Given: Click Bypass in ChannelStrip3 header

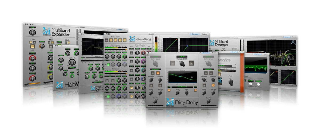Looking at the screenshot, I should [205, 34].
